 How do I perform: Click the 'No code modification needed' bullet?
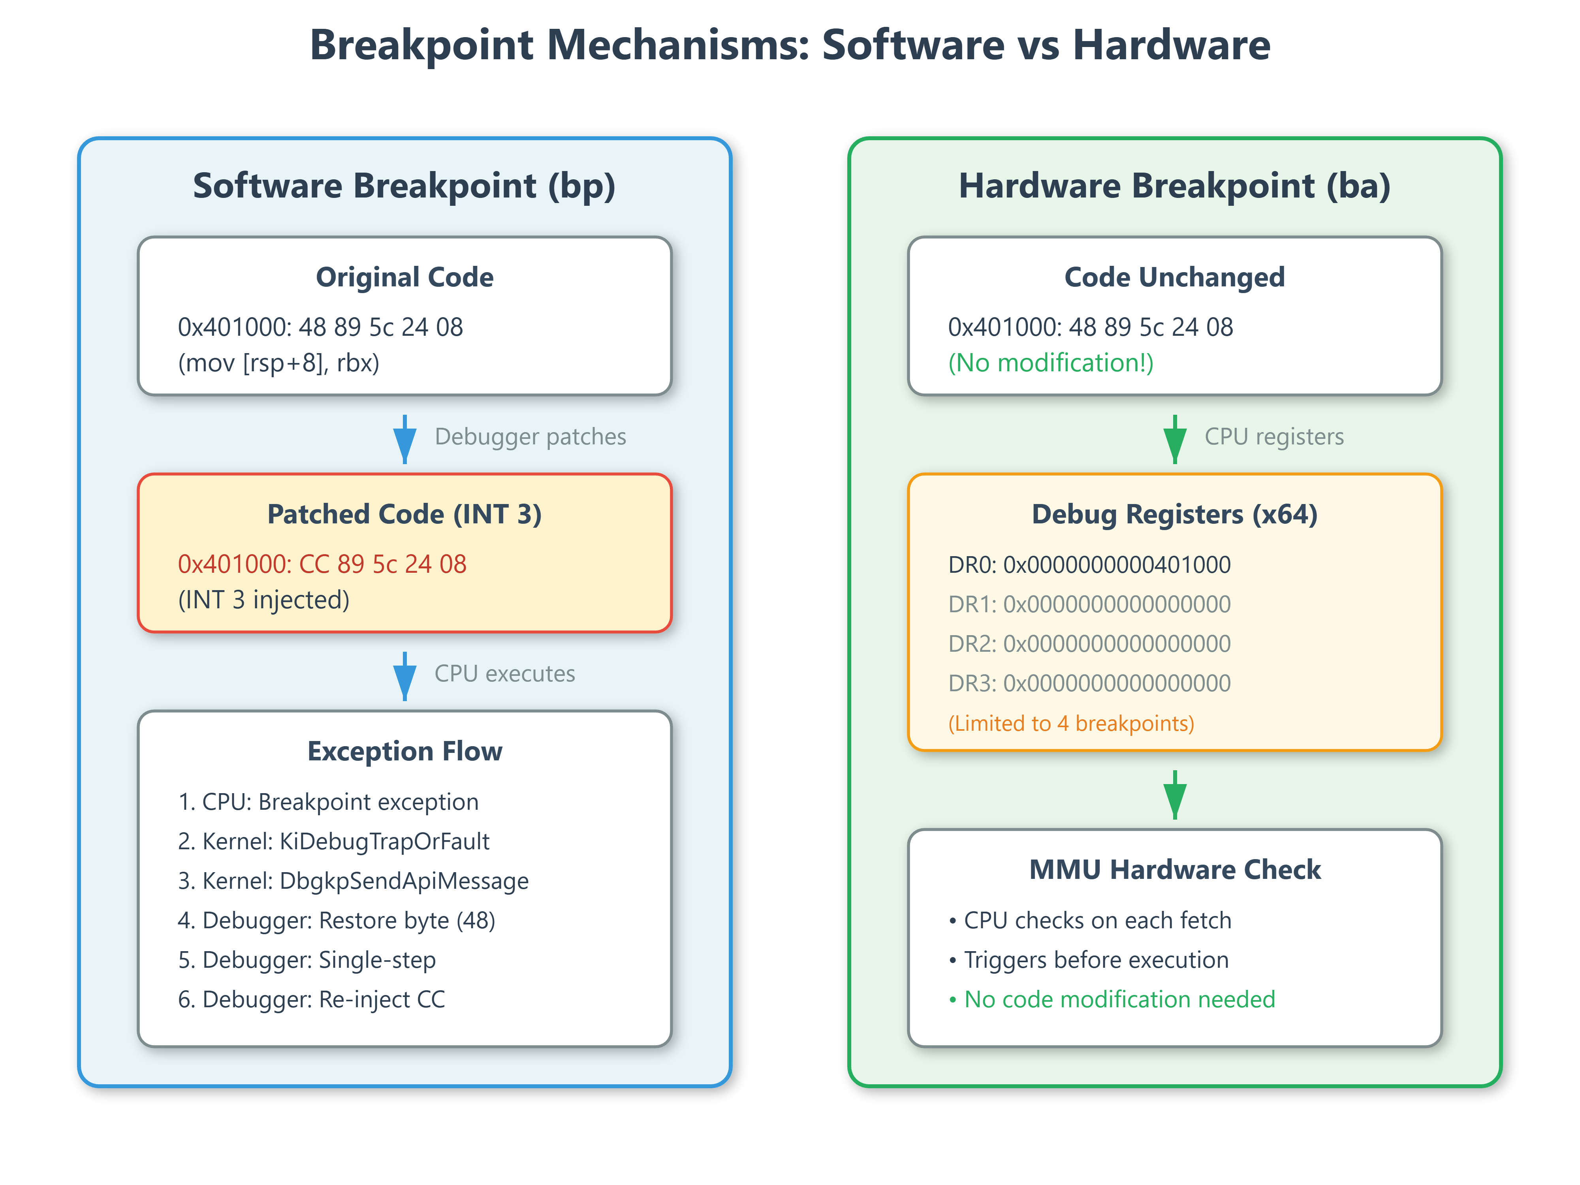[1119, 999]
